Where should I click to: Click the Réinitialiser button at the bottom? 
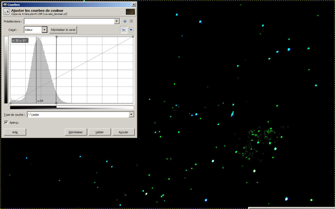click(x=76, y=132)
